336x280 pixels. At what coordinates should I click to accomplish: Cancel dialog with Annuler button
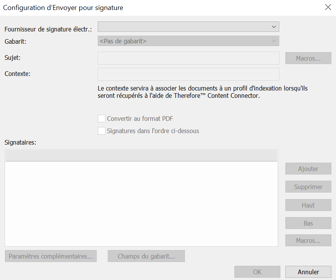(x=308, y=272)
